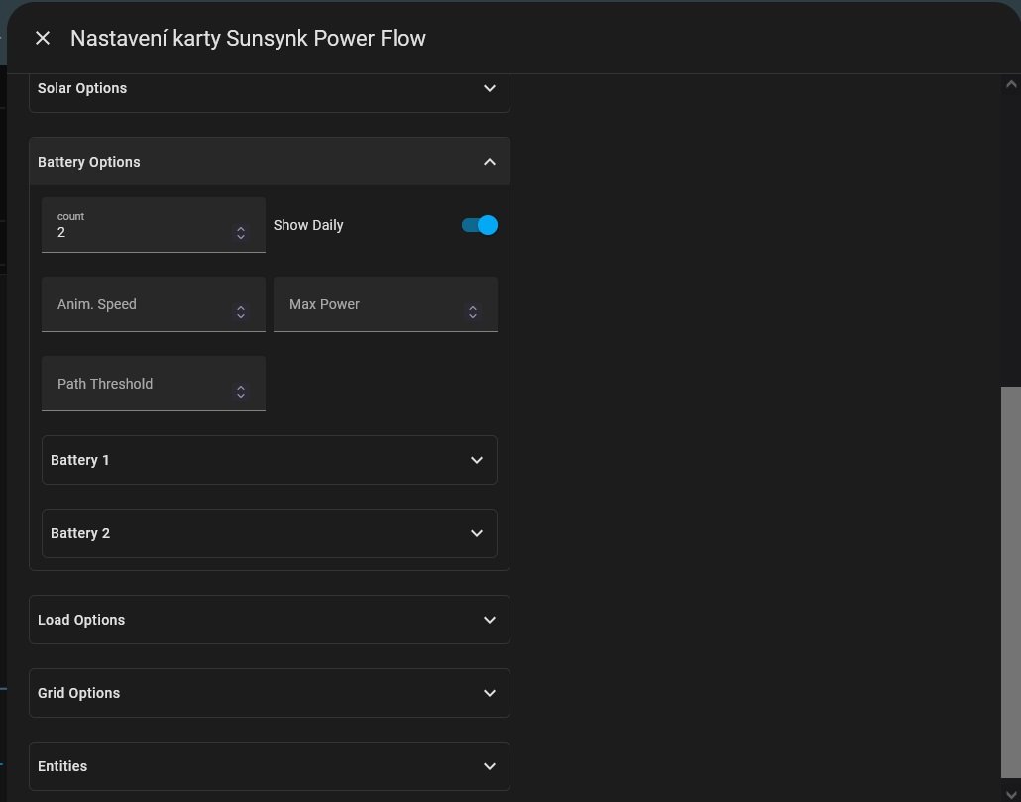The image size is (1021, 802).
Task: Open the Load Options section
Action: [269, 620]
